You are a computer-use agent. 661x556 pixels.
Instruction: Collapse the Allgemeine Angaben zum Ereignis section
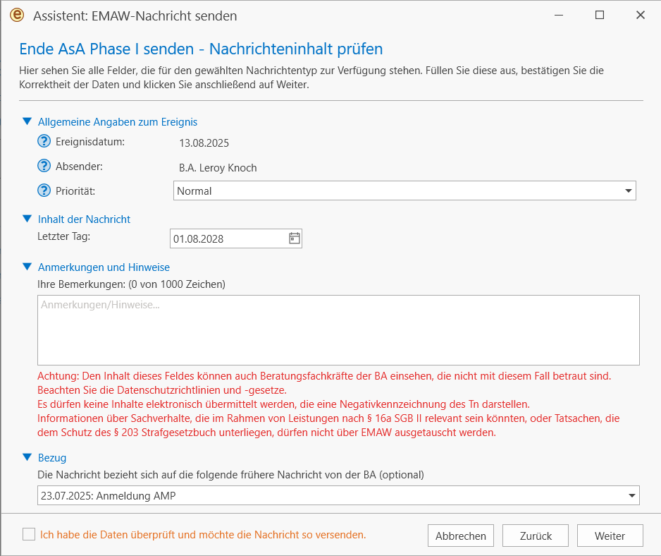(x=27, y=121)
